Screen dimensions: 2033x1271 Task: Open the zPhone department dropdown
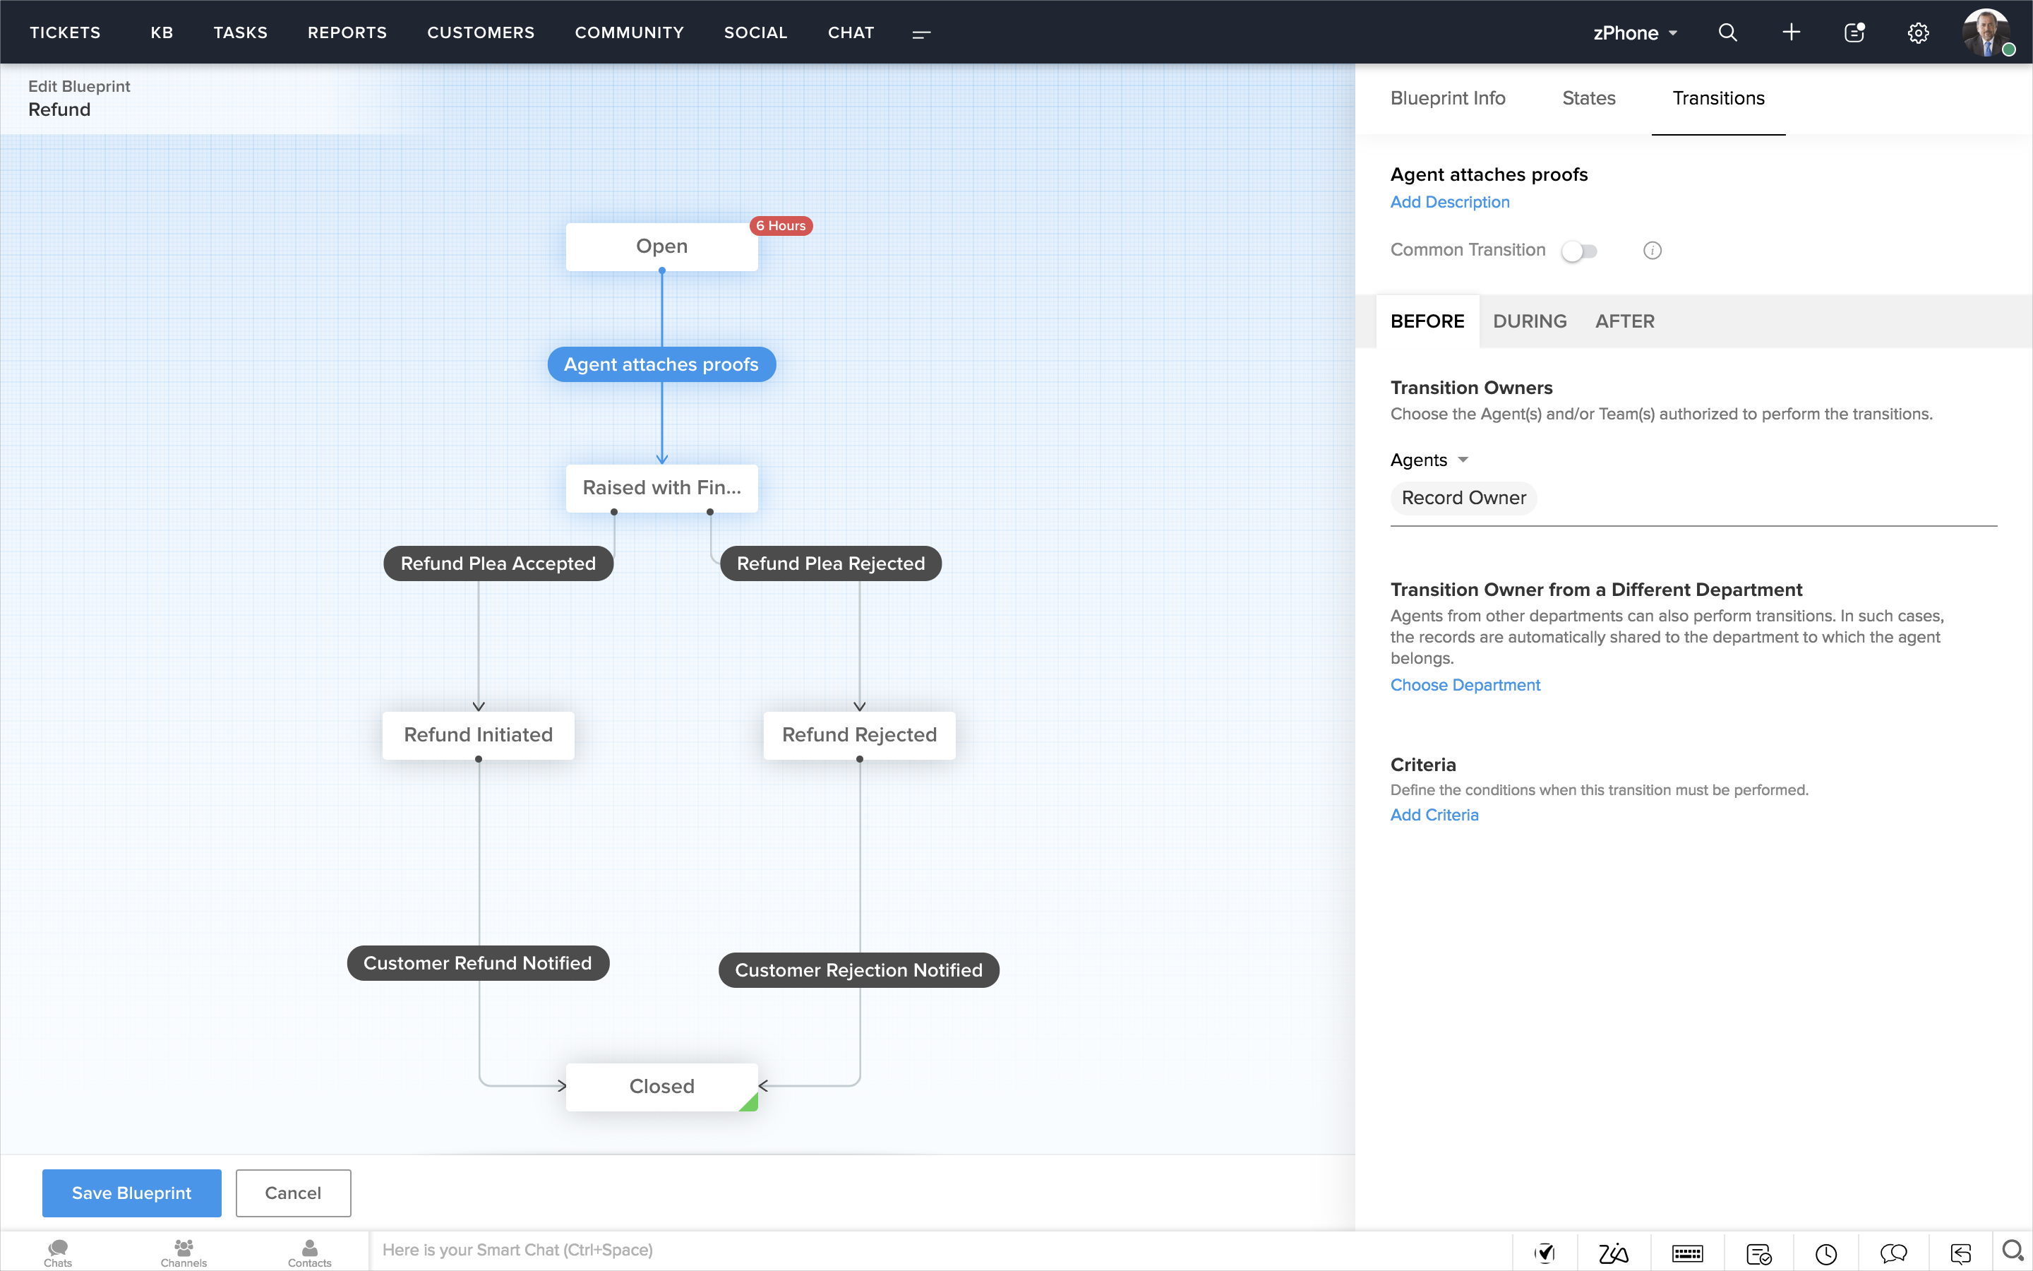coord(1634,32)
